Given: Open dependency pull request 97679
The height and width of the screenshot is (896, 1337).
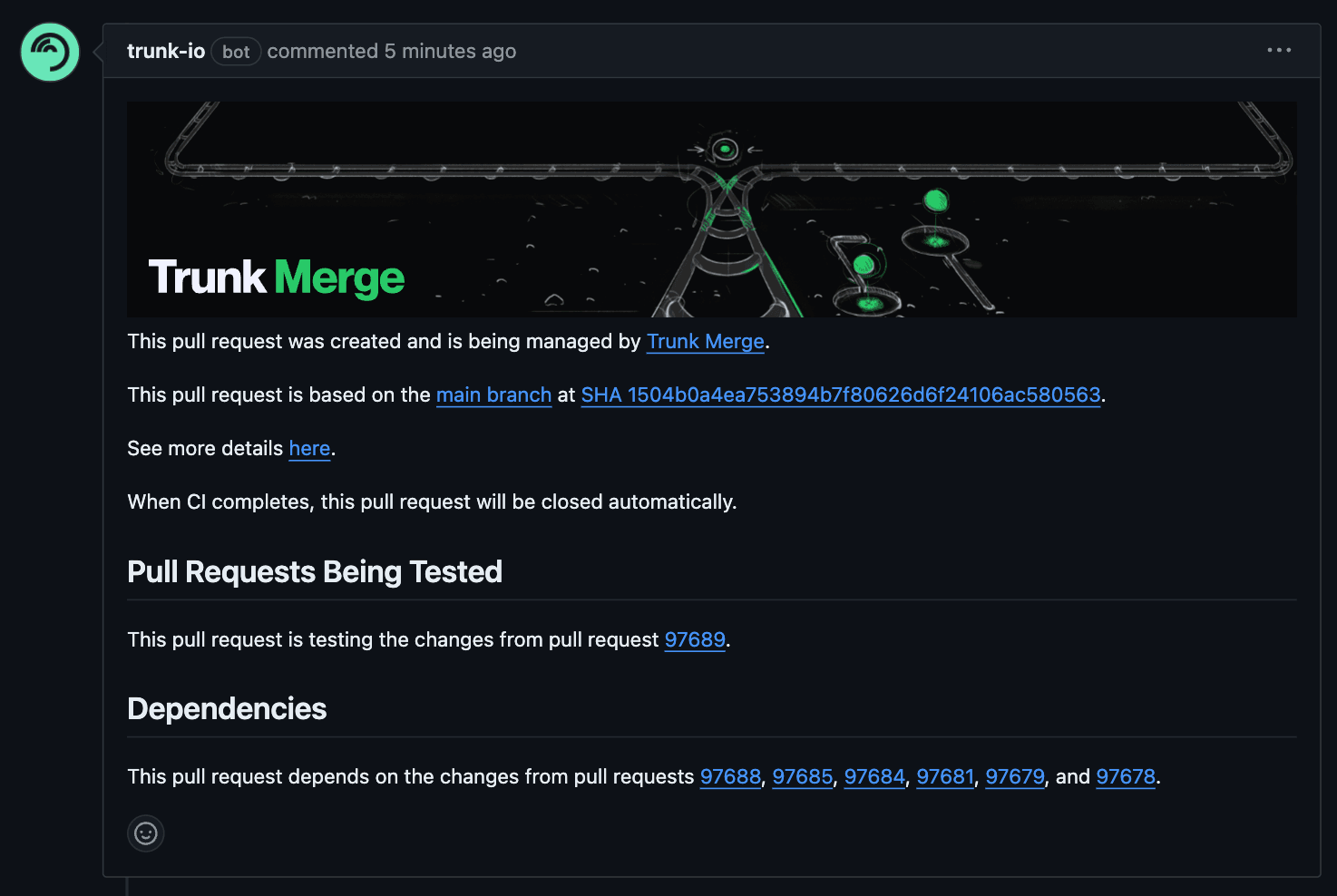Looking at the screenshot, I should pos(1014,777).
